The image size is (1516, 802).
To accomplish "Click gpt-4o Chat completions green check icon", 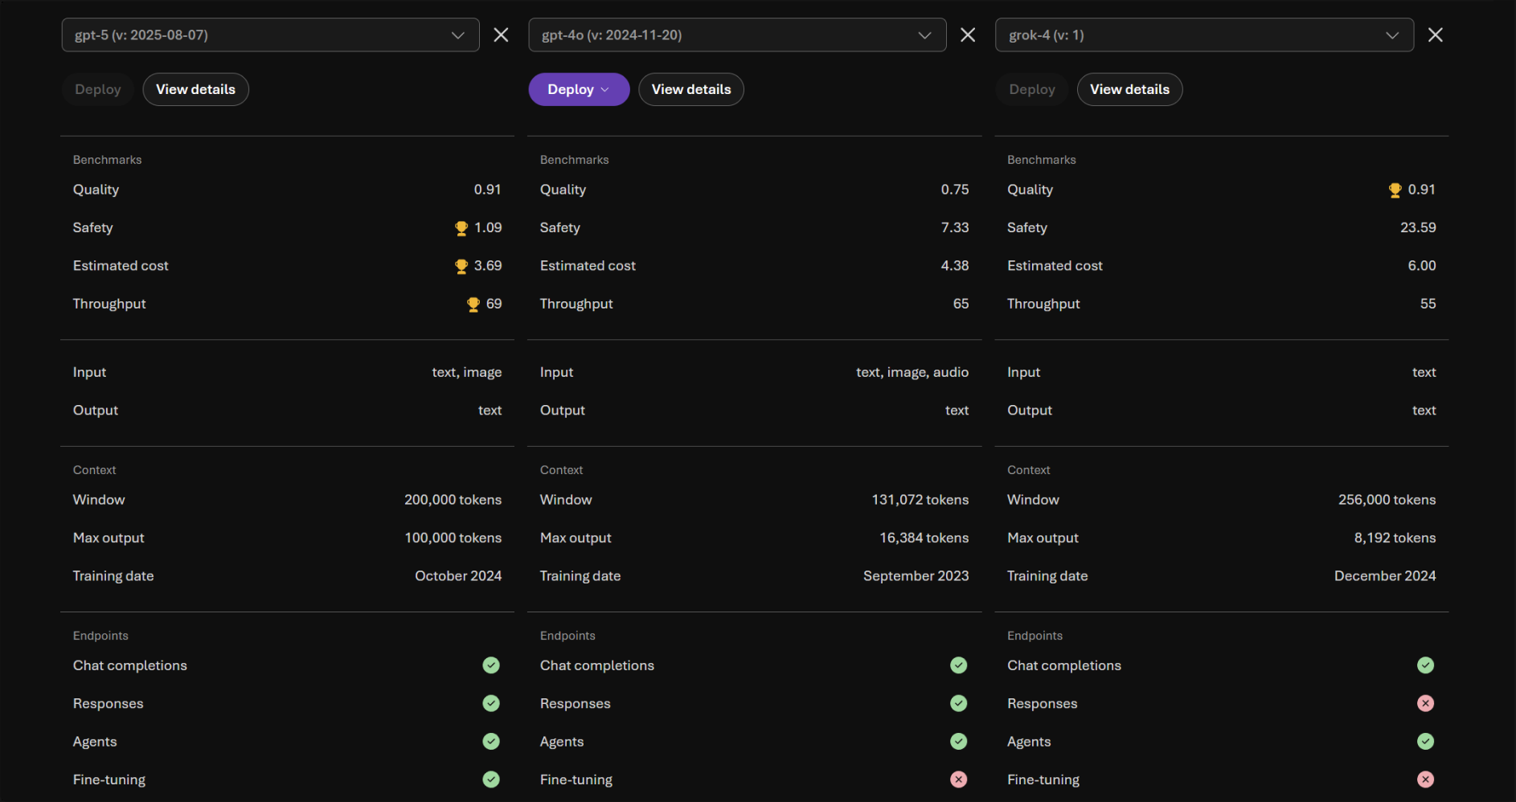I will click(x=959, y=665).
